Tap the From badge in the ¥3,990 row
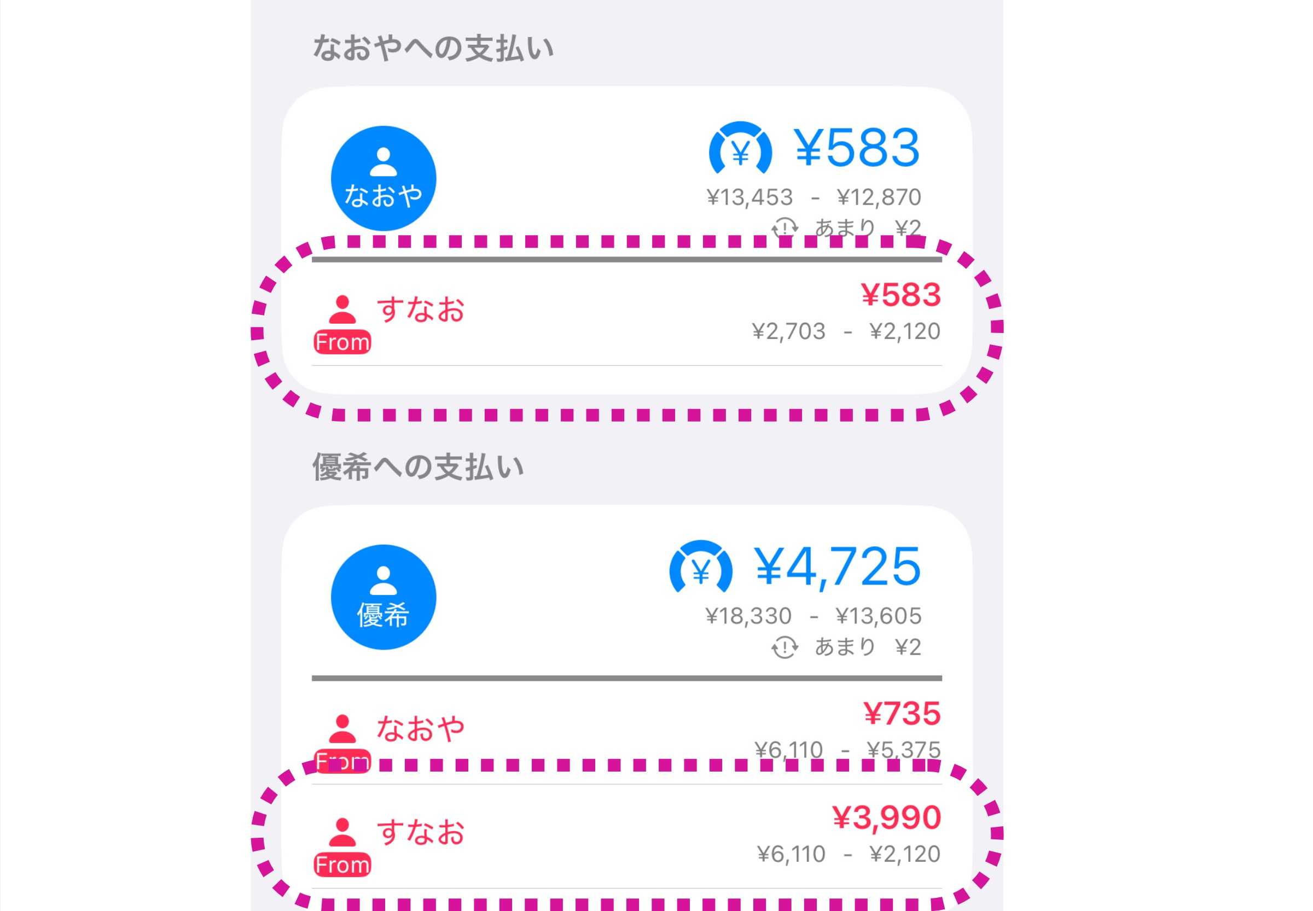 coord(342,865)
